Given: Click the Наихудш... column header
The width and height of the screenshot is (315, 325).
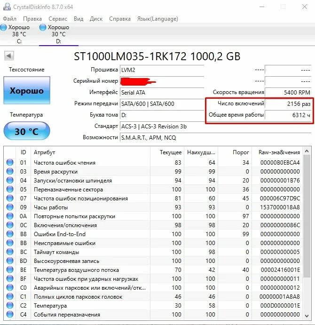Looking at the screenshot, I should click(201, 152).
